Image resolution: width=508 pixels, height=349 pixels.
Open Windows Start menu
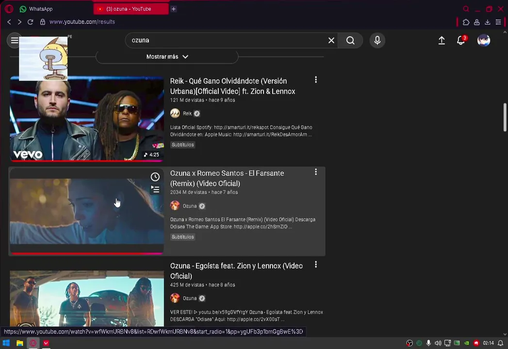click(6, 343)
